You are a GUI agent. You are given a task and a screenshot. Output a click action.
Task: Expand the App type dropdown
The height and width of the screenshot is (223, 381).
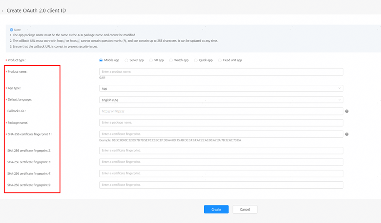click(x=221, y=89)
